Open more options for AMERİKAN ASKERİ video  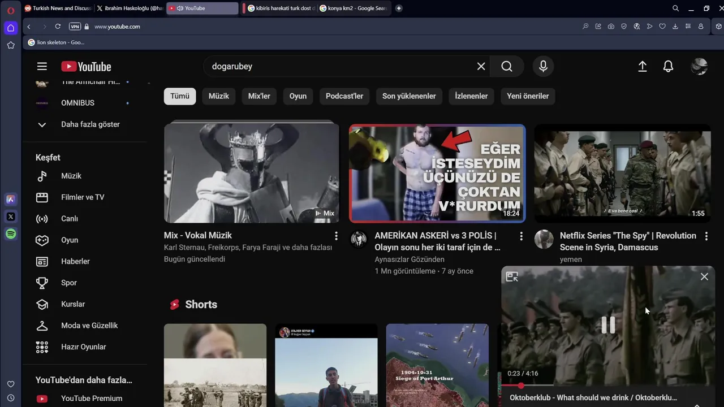(522, 236)
